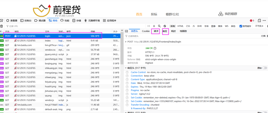
Task: Collapse the 响应头 response headers section
Action: pos(126,68)
